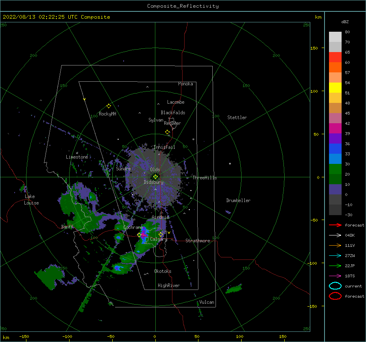Click the RockyMH label
Screen dimensions: 366x342
pyautogui.click(x=107, y=114)
